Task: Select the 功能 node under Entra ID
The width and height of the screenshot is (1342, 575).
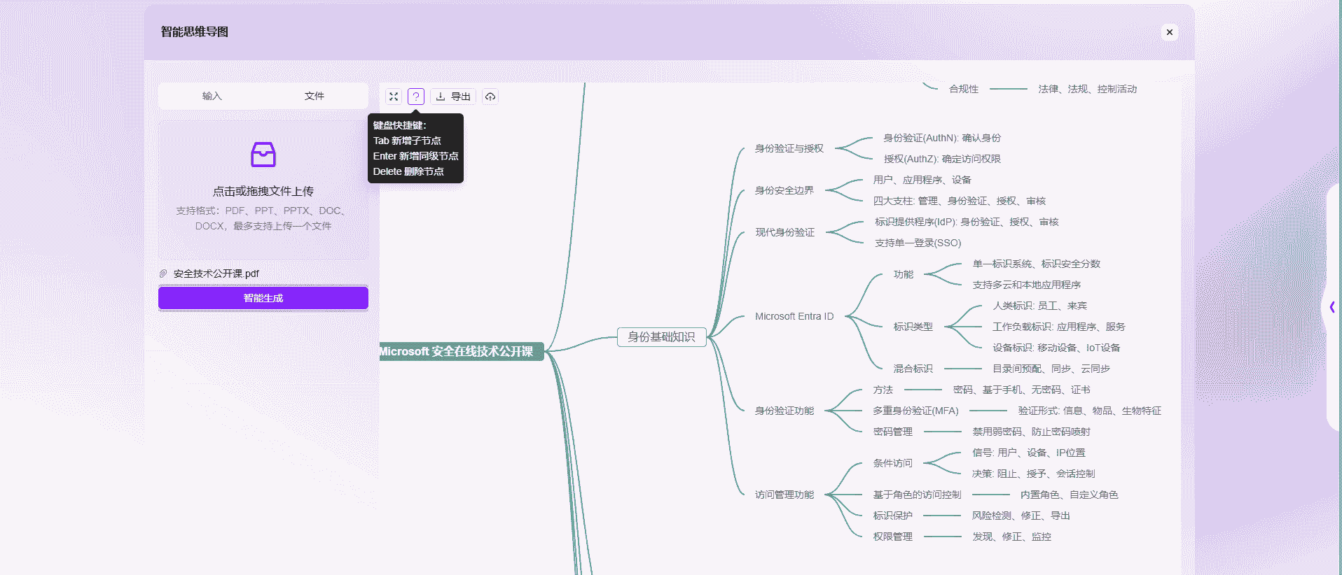Action: click(x=903, y=274)
